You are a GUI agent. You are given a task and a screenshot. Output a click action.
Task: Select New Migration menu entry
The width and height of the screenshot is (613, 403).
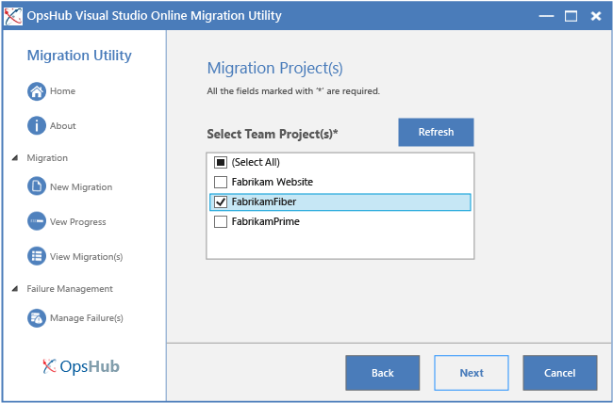pos(81,187)
